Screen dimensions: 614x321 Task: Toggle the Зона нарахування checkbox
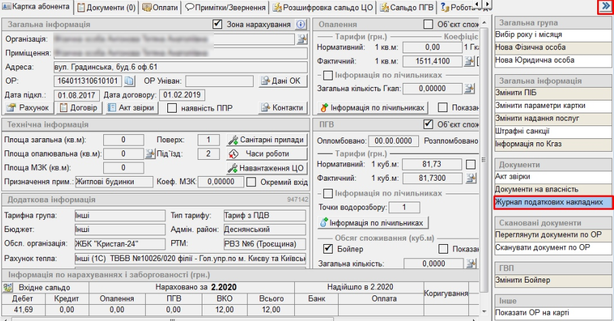(217, 24)
